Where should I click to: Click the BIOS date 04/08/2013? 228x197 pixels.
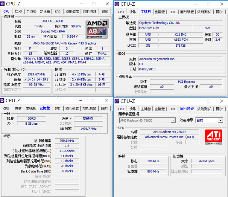[x=180, y=69]
